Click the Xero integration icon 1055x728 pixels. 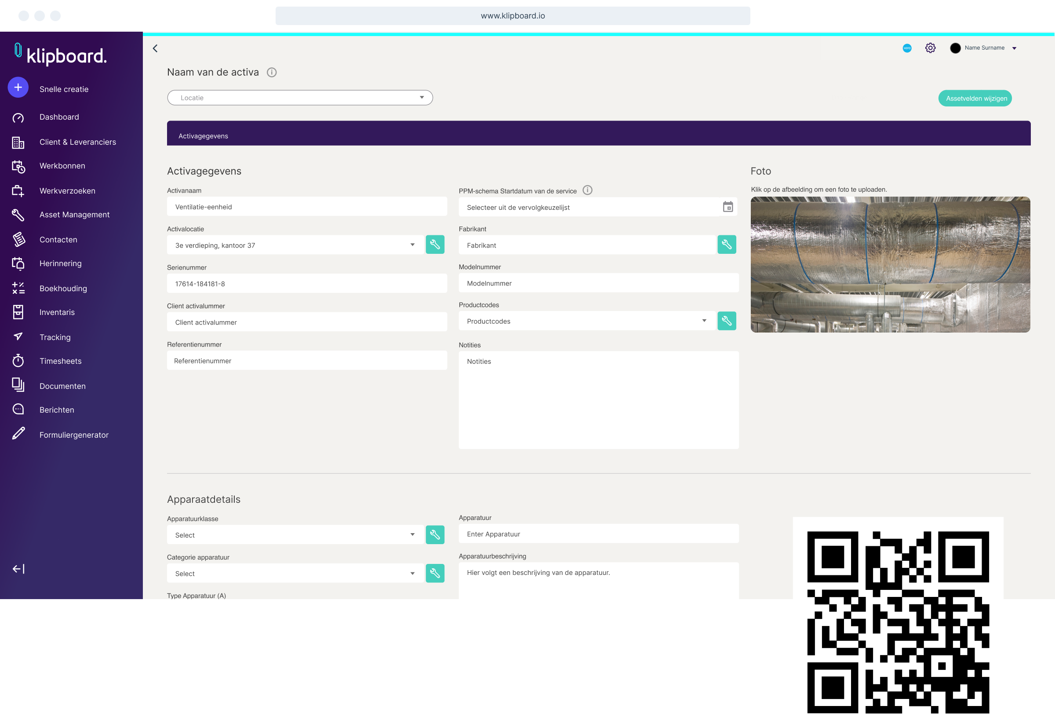(x=908, y=48)
